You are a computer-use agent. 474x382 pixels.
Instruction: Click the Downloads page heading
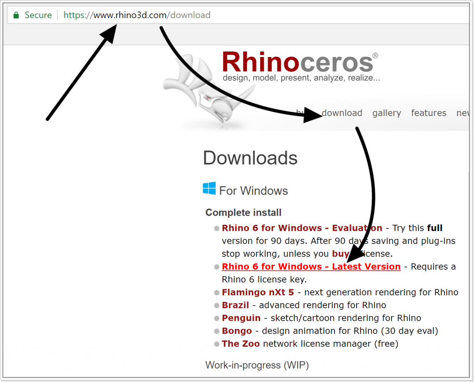[x=250, y=158]
